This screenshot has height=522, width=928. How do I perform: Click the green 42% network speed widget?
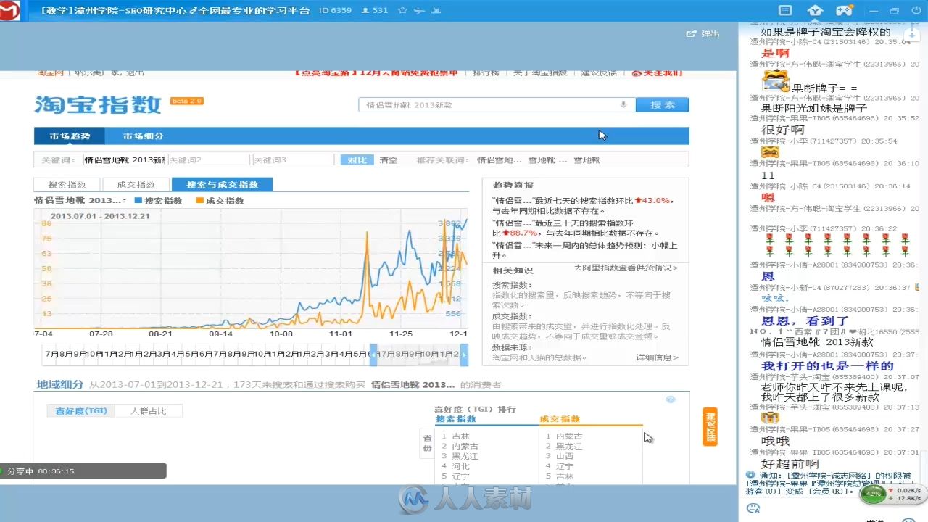click(874, 494)
